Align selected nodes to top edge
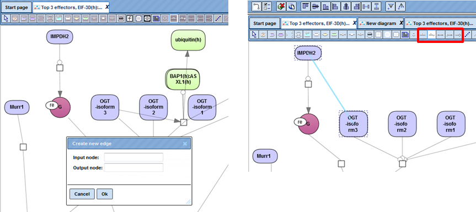The image size is (476, 212). point(306,7)
